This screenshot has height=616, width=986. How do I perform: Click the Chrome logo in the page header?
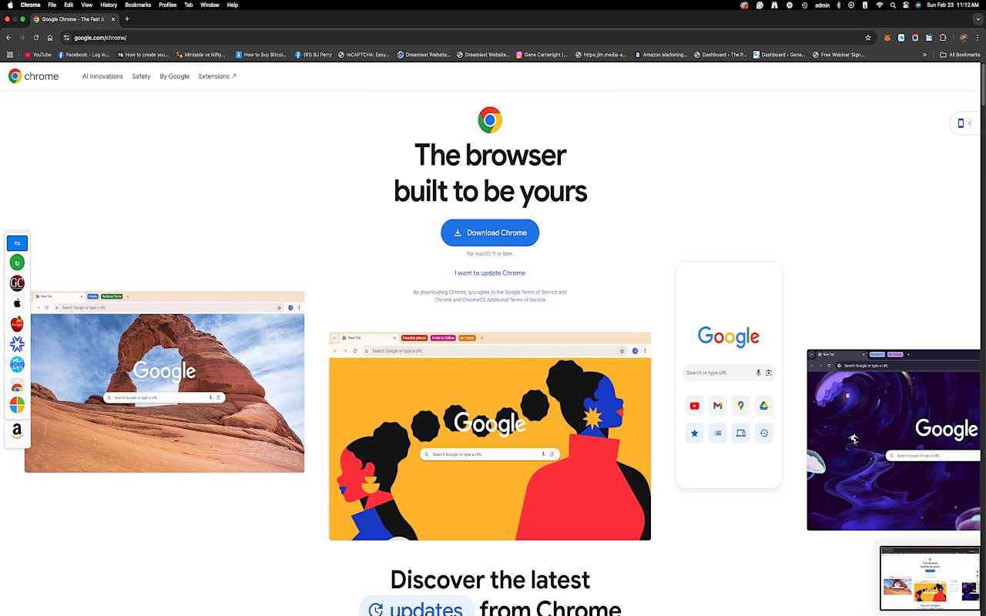point(33,76)
